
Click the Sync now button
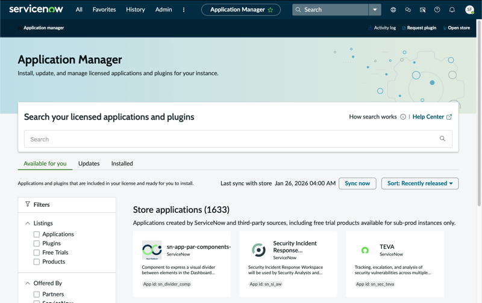click(357, 183)
